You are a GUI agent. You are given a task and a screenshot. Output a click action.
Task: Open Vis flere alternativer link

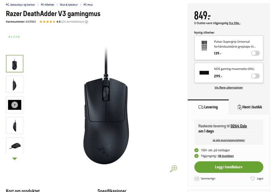pos(229,87)
